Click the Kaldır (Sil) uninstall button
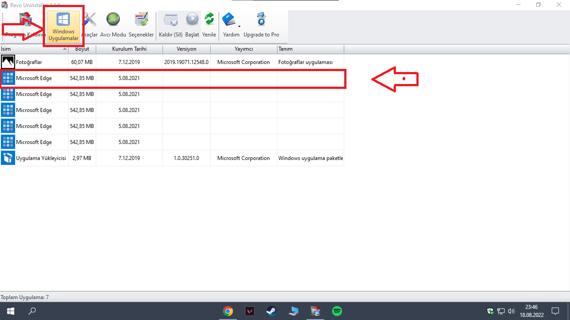570x320 pixels. point(171,26)
